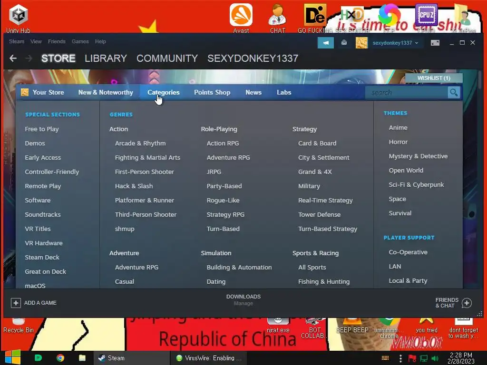The width and height of the screenshot is (487, 365).
Task: Click the network tray icon
Action: pos(424,358)
